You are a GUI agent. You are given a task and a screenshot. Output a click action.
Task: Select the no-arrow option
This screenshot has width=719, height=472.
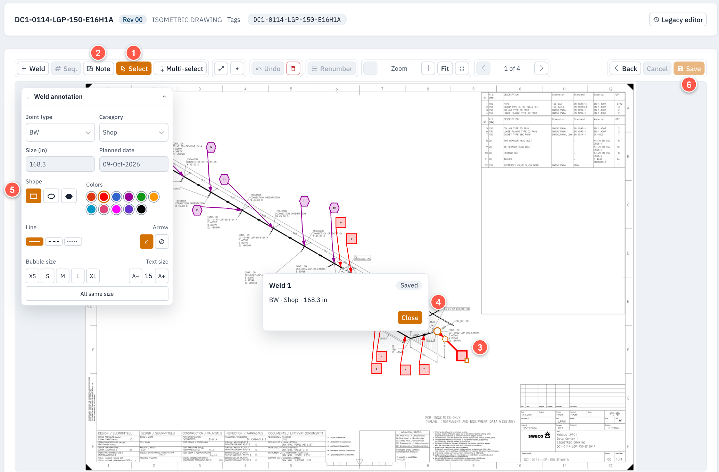[162, 242]
